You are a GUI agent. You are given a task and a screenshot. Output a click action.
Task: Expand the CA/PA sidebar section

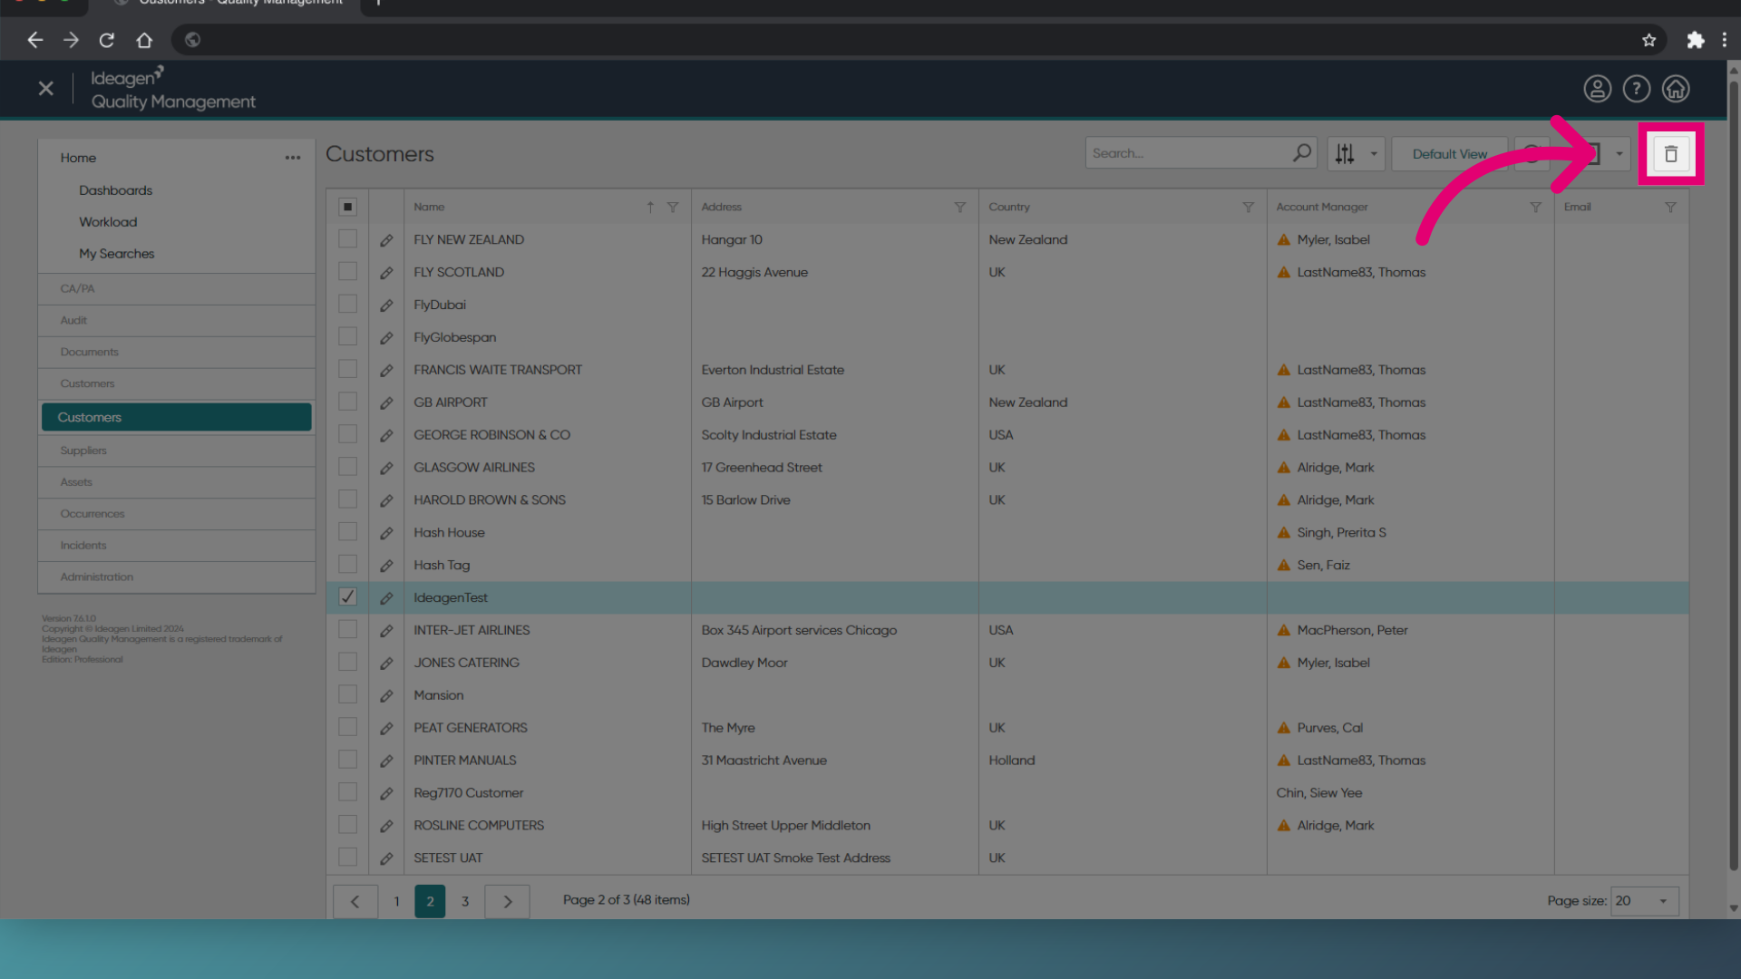(x=177, y=289)
